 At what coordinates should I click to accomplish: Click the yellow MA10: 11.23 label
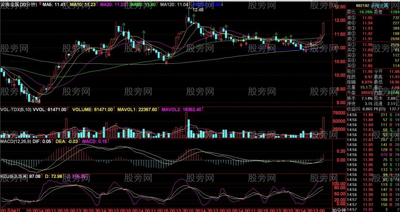tap(83, 4)
